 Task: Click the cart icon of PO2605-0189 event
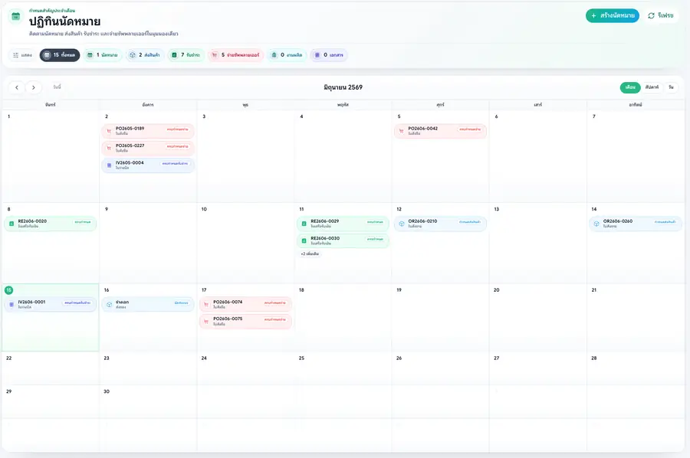click(109, 131)
